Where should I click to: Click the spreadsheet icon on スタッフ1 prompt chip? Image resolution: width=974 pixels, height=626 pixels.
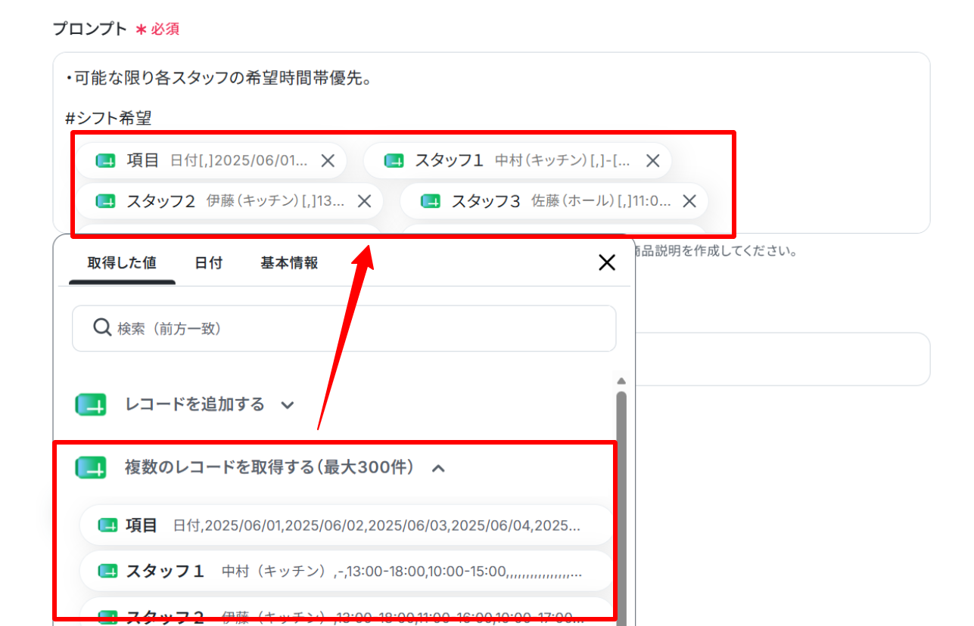[394, 160]
